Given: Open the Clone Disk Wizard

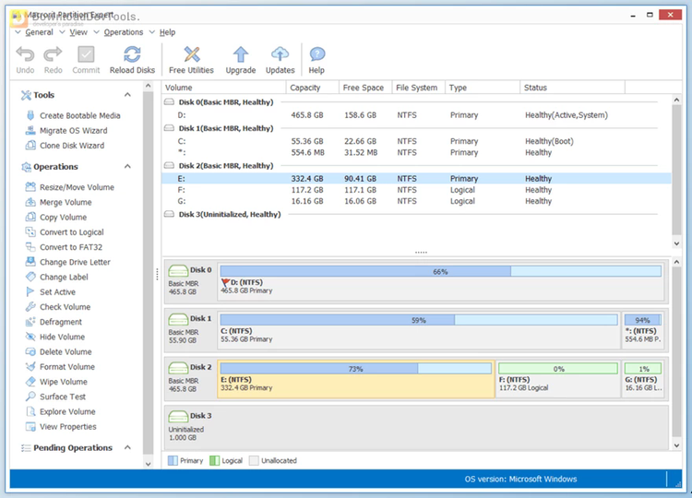Looking at the screenshot, I should point(72,146).
